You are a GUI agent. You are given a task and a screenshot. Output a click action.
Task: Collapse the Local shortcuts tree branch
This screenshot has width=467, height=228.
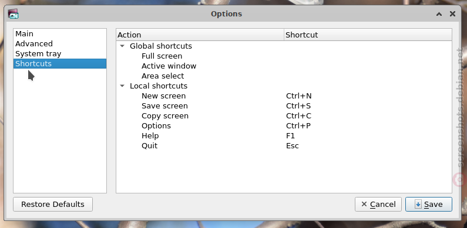tap(122, 86)
